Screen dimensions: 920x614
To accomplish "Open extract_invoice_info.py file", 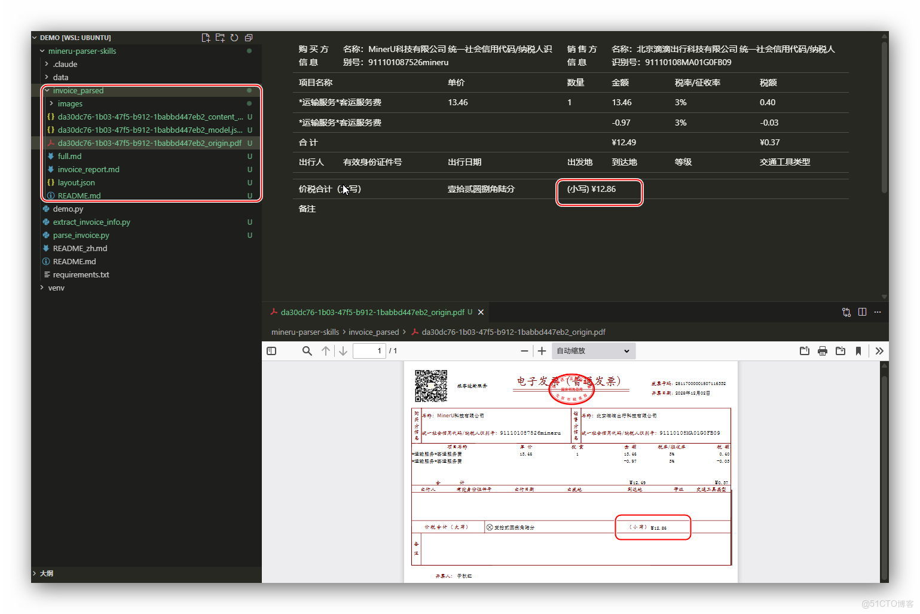I will click(91, 222).
